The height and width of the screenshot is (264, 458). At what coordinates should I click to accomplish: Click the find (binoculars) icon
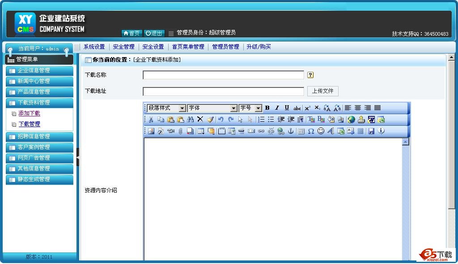[x=190, y=120]
